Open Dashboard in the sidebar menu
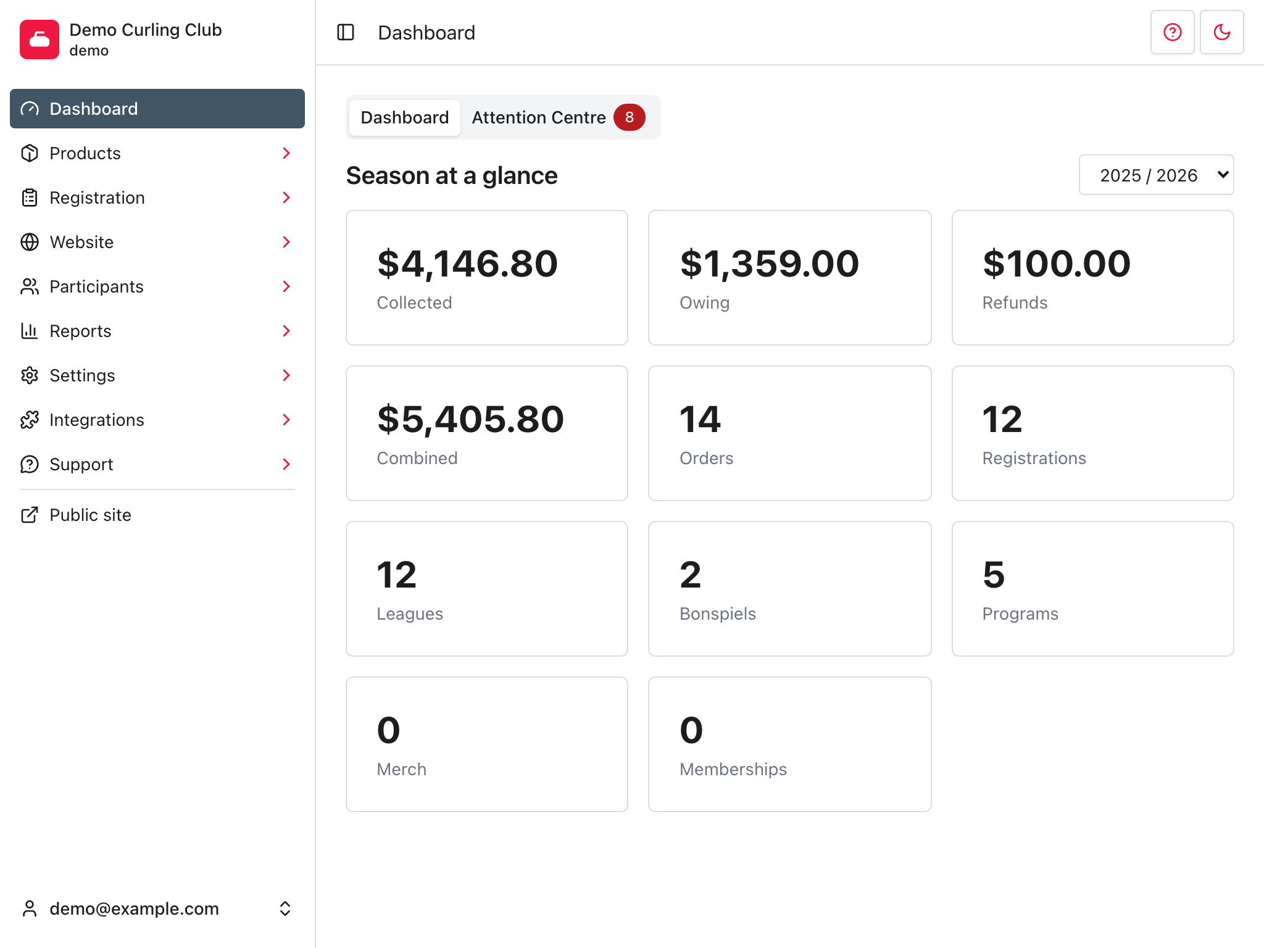 [x=157, y=109]
